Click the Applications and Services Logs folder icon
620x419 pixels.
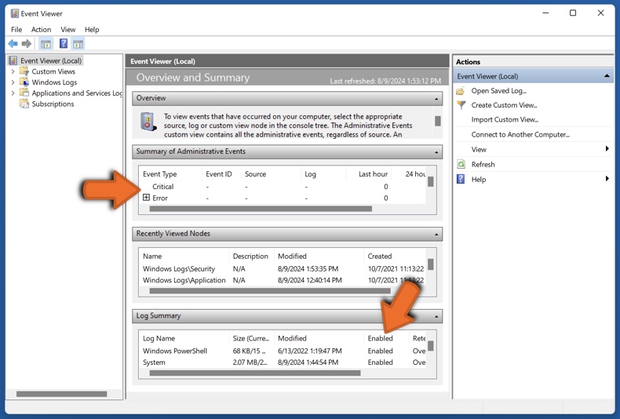click(24, 93)
